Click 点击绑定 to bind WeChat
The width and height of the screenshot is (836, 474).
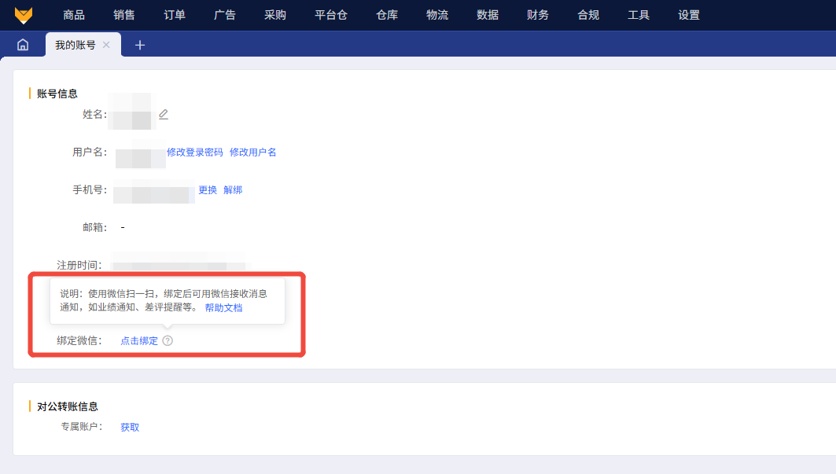(x=139, y=340)
